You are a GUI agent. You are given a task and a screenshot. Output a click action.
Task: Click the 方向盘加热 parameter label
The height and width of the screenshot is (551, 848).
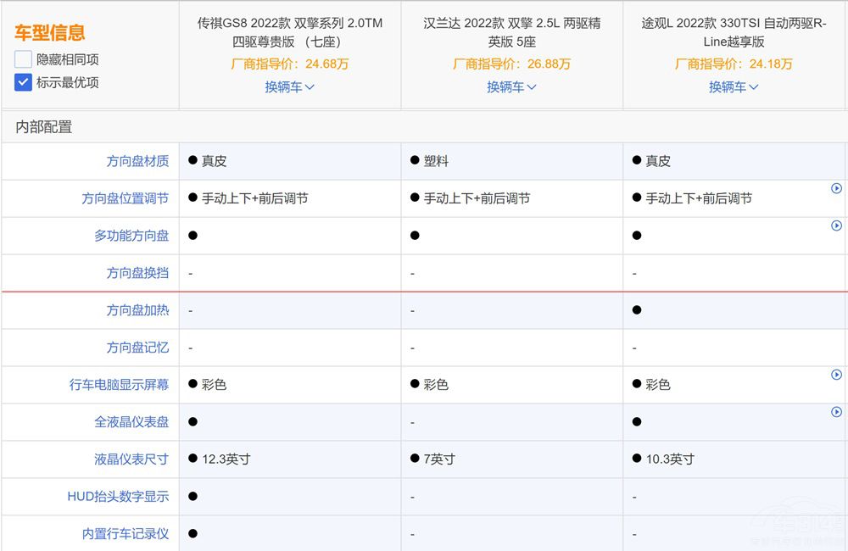pyautogui.click(x=137, y=310)
